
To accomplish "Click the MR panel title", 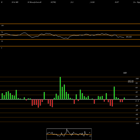I will (125, 73).
